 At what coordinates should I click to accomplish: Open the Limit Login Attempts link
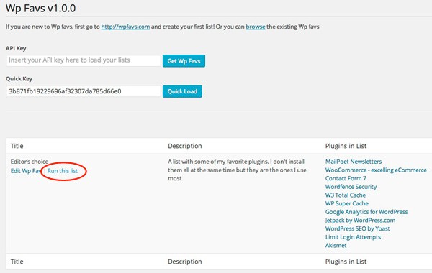point(353,237)
